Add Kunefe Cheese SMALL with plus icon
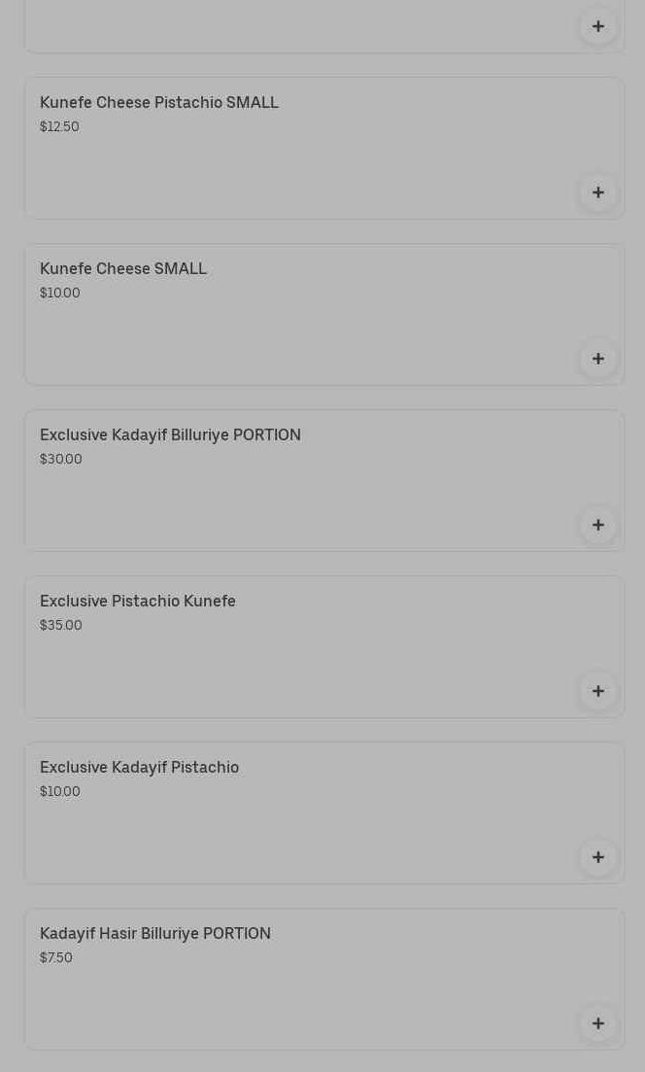645x1072 pixels. click(597, 359)
